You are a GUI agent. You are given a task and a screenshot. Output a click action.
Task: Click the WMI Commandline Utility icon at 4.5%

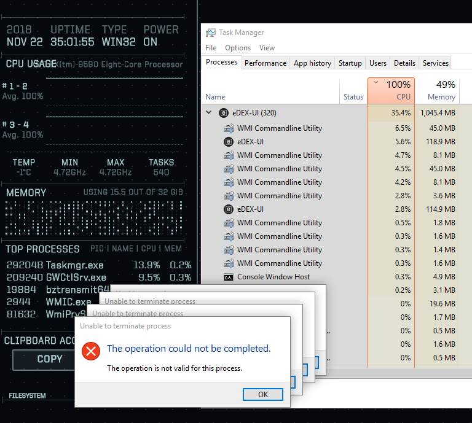tap(229, 169)
